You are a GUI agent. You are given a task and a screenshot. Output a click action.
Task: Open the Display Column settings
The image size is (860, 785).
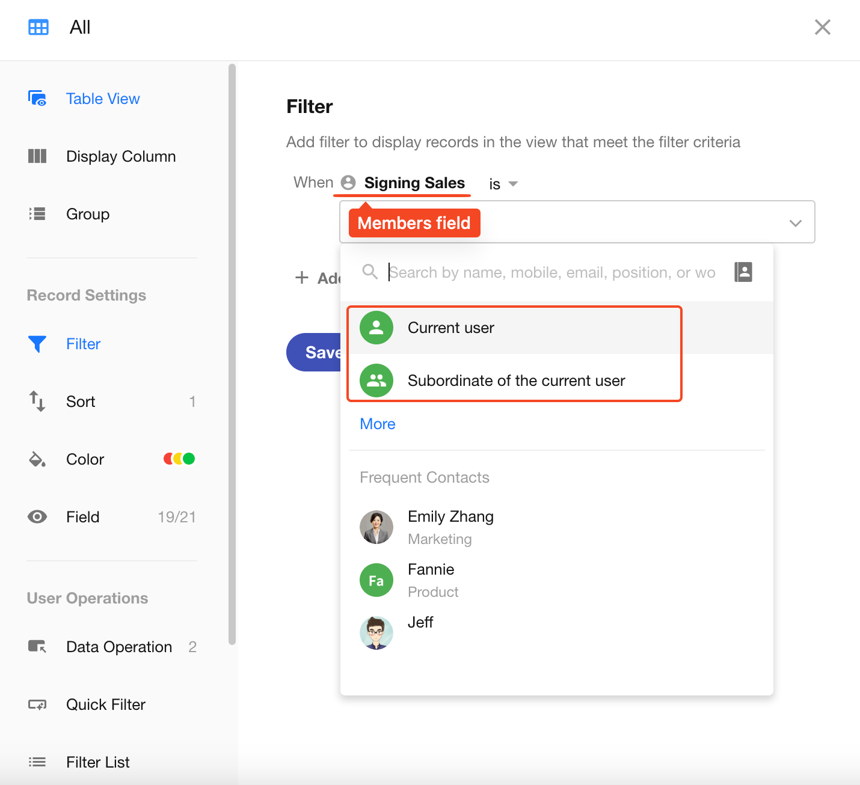point(120,156)
